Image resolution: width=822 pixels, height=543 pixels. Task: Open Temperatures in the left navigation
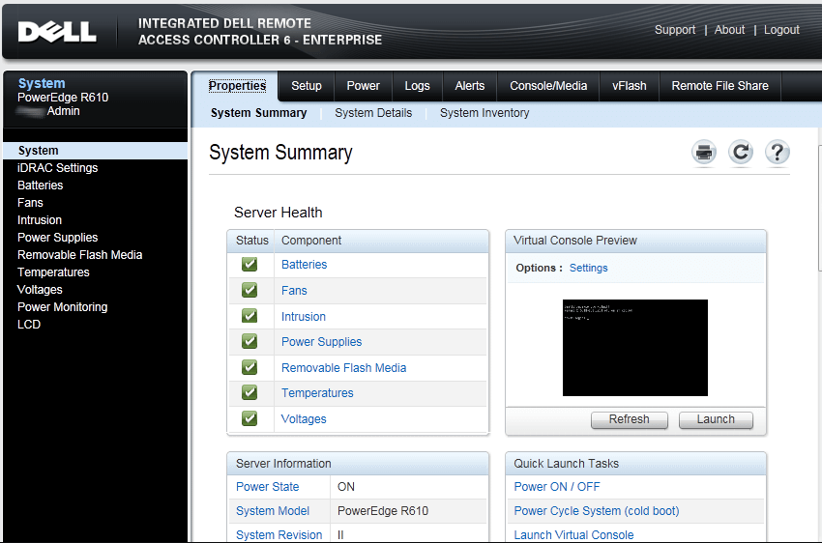click(x=53, y=272)
